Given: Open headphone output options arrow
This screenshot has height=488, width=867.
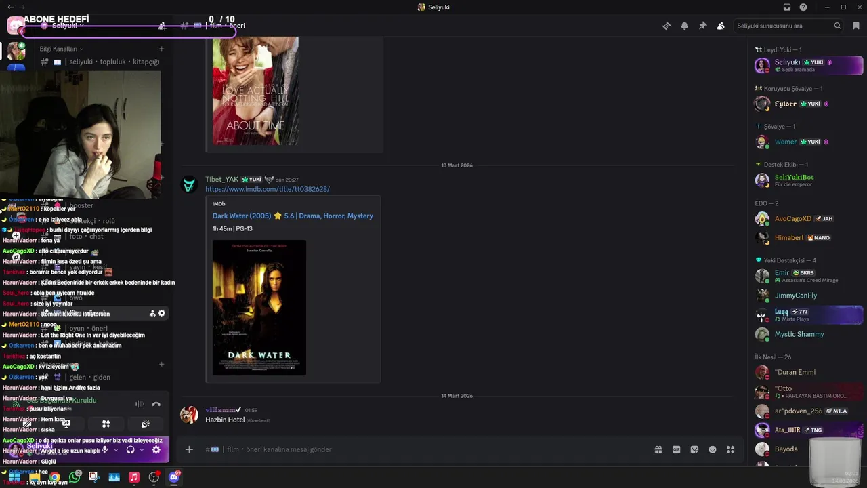Looking at the screenshot, I should [x=142, y=450].
